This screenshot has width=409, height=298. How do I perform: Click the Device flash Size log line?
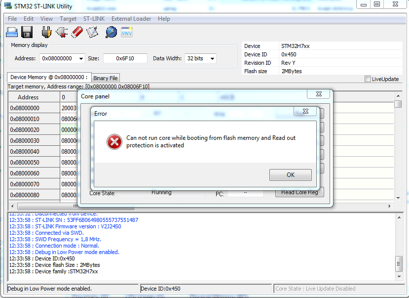click(x=54, y=265)
